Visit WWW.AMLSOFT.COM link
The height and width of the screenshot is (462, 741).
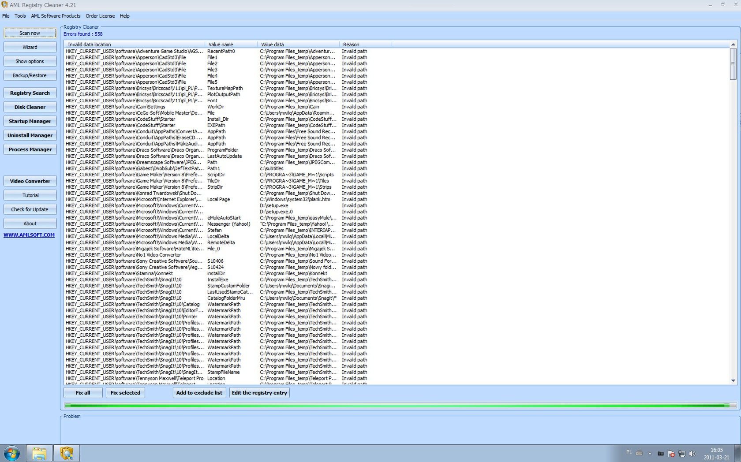[x=29, y=235]
